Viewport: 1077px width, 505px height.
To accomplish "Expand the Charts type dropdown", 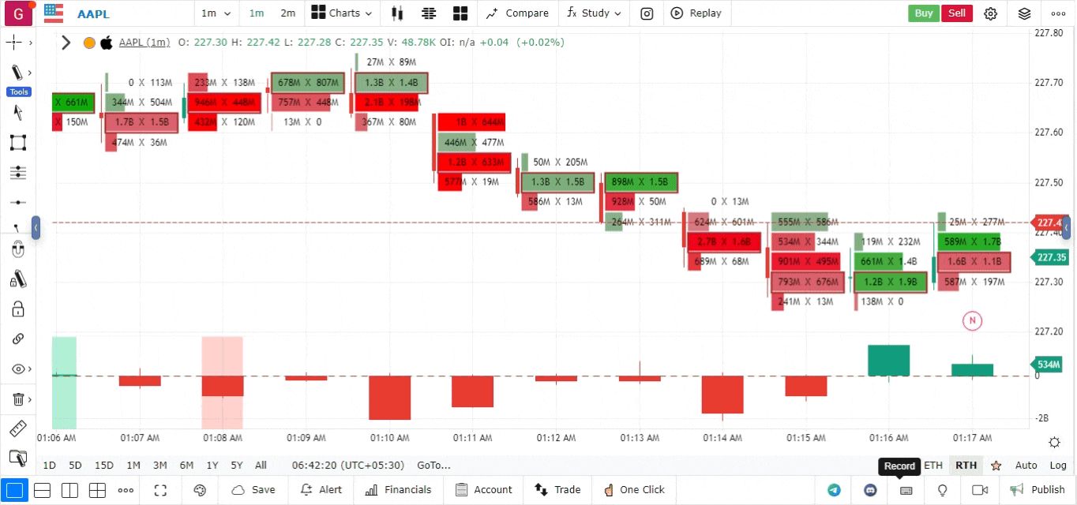I will pos(341,13).
